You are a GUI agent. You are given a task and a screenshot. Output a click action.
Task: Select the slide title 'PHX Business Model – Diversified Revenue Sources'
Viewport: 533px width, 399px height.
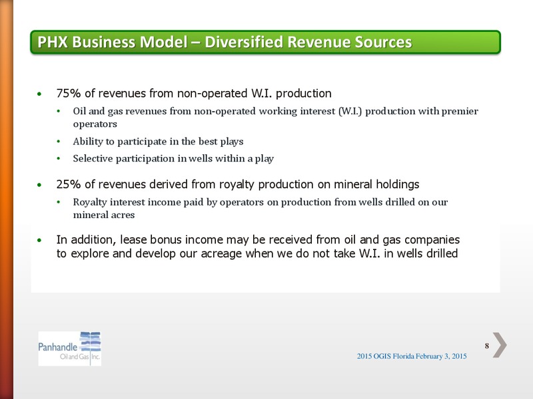(225, 42)
